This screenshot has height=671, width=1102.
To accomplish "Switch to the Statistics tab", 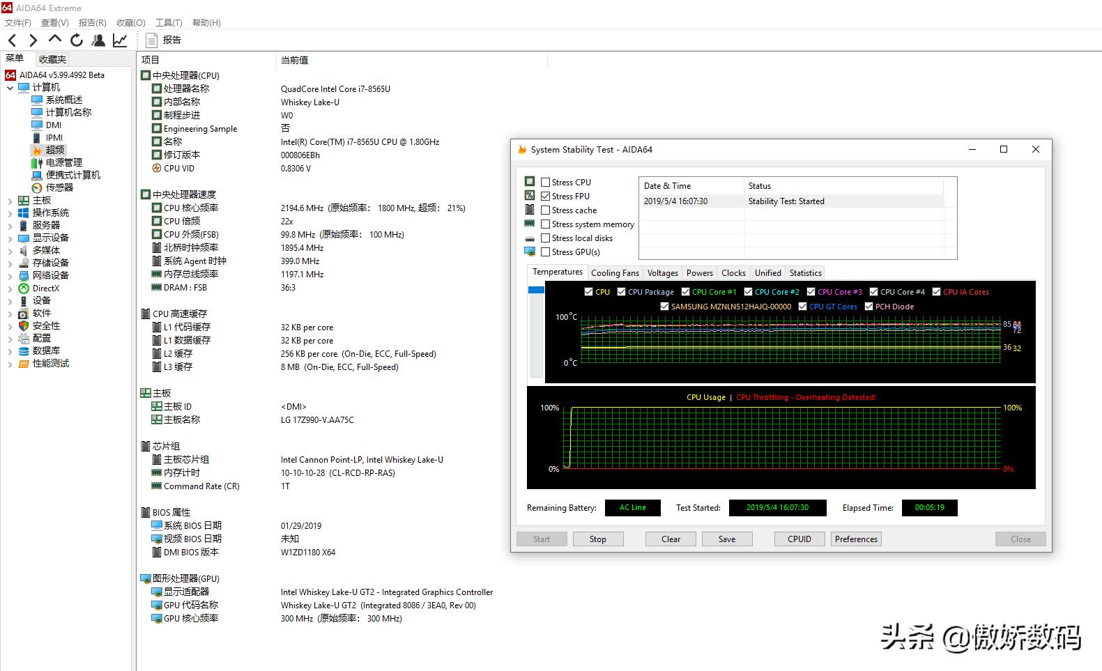I will pos(805,273).
